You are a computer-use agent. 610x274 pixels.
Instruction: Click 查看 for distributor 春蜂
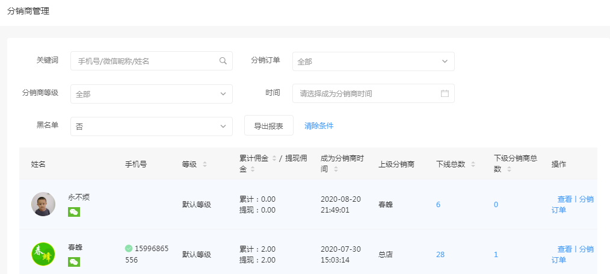pyautogui.click(x=564, y=249)
